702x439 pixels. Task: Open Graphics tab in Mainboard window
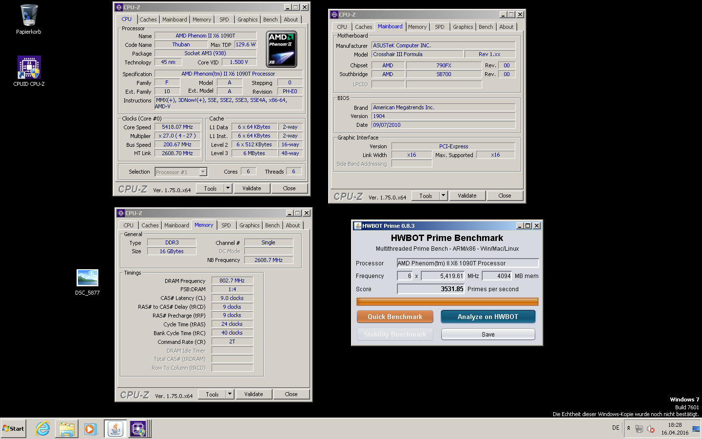(463, 27)
